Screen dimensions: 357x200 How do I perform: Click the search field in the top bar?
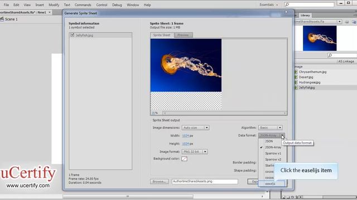click(x=310, y=4)
